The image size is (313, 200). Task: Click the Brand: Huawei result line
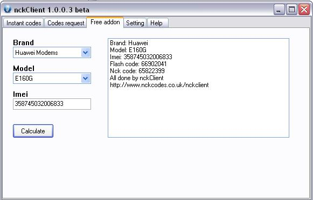[x=129, y=43]
